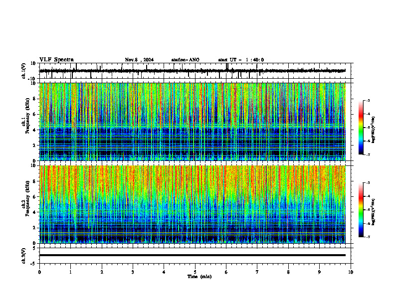Click the "ch.3(V)" axis label
The width and height of the screenshot is (395, 305).
point(24,256)
